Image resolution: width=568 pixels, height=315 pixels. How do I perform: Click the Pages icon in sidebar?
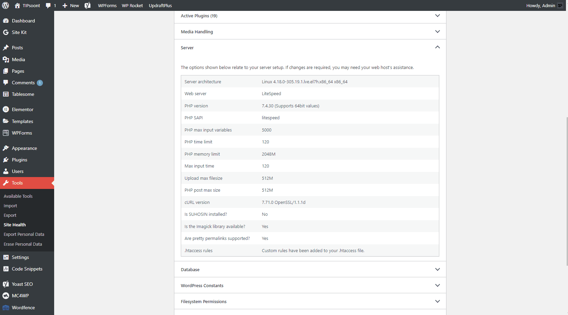pos(6,71)
